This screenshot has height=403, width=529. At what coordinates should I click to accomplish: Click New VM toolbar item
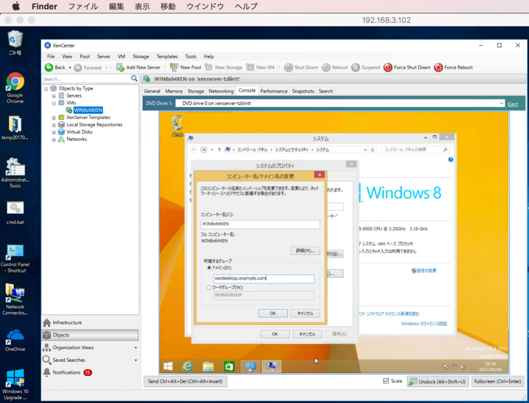click(260, 68)
